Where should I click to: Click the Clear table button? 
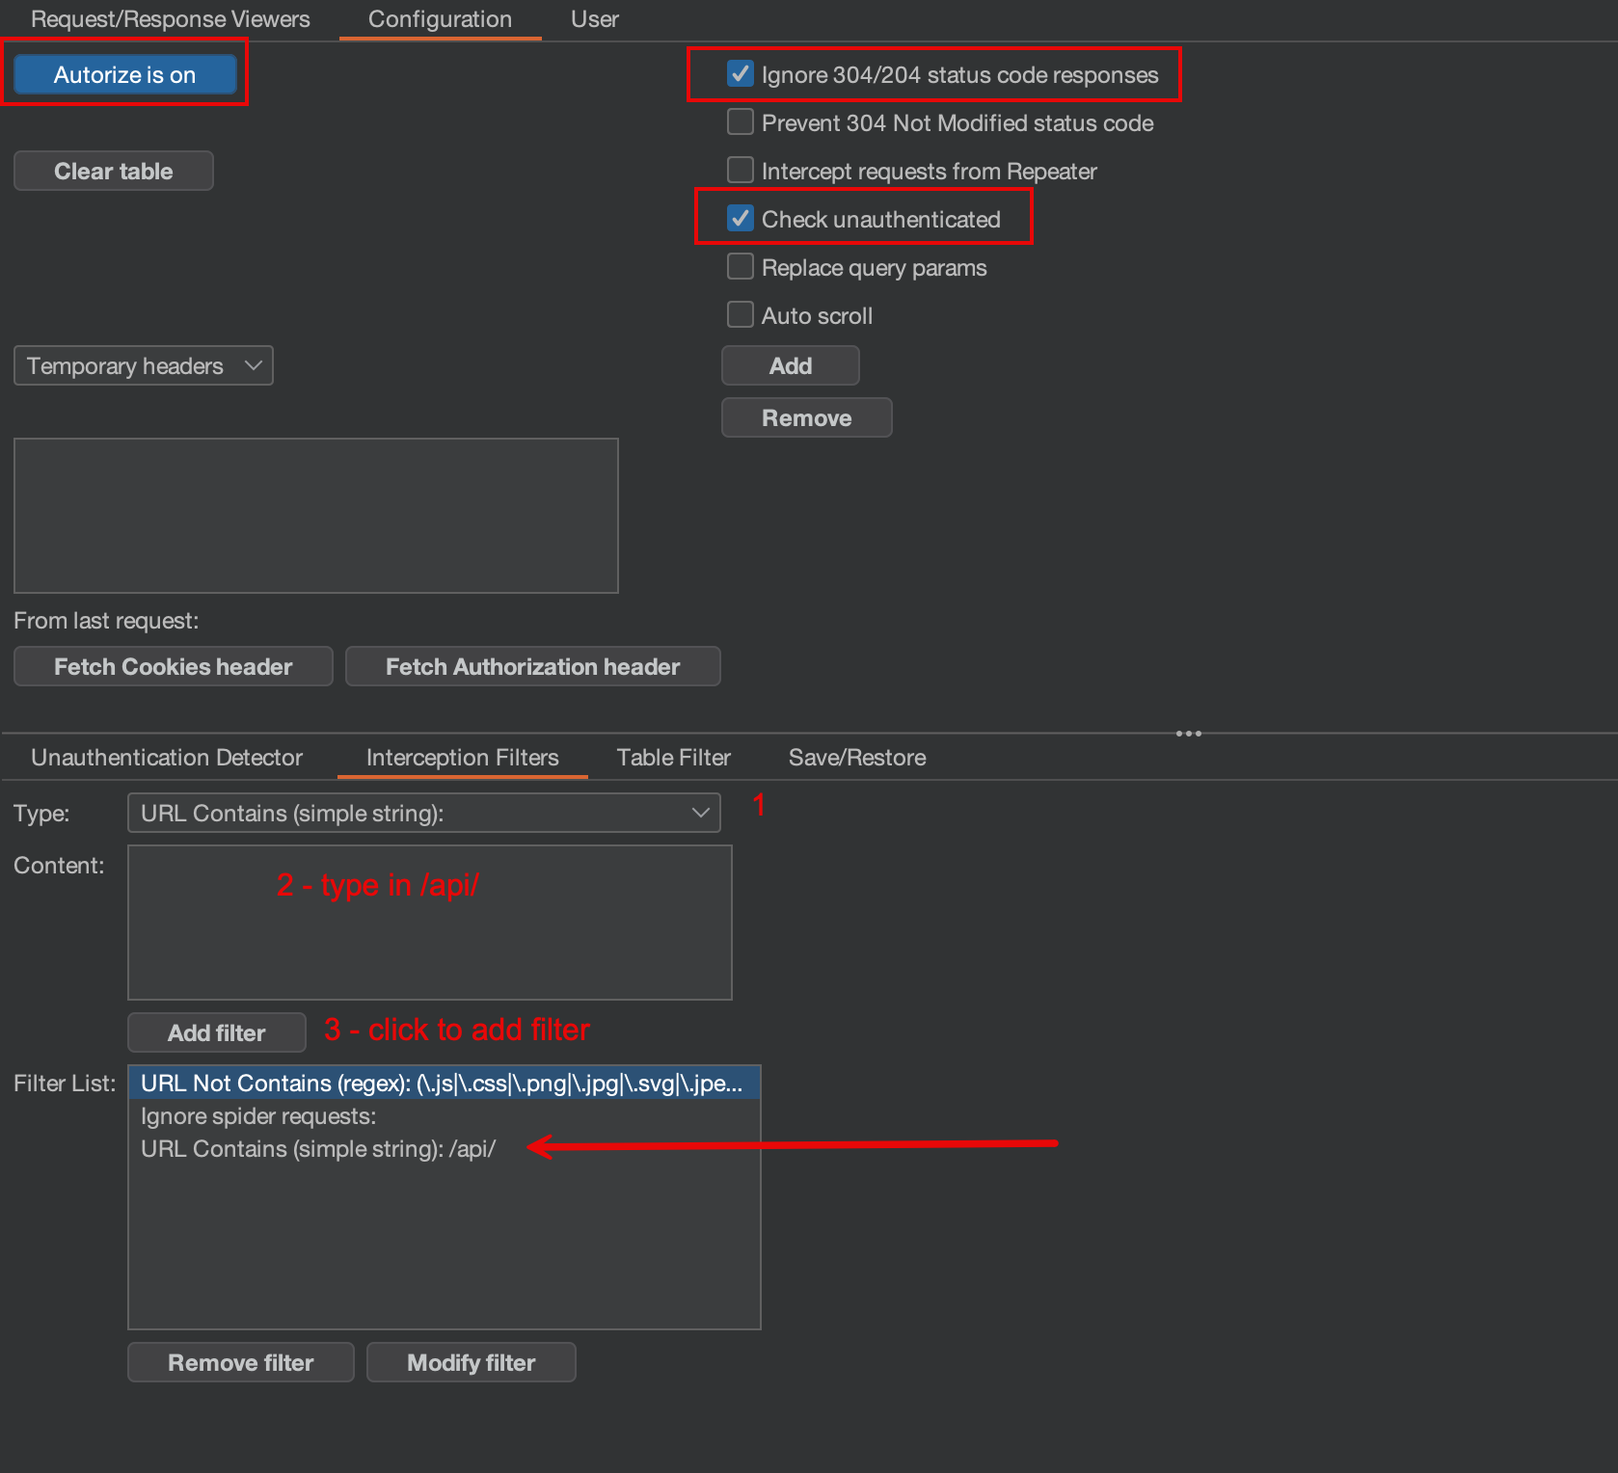click(113, 171)
